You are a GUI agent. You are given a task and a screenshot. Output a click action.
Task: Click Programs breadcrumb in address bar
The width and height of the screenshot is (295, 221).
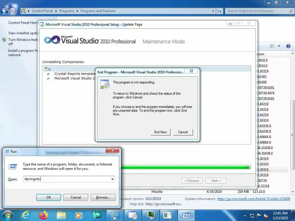pos(67,11)
